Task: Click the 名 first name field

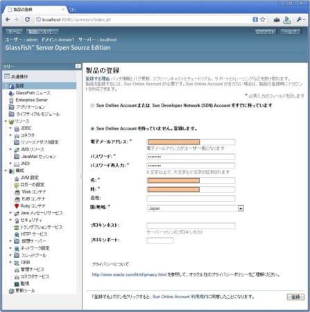Action: pyautogui.click(x=191, y=180)
